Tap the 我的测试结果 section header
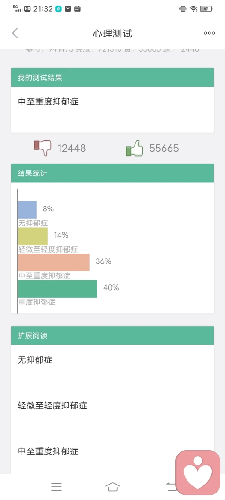225x500 pixels. [x=112, y=77]
